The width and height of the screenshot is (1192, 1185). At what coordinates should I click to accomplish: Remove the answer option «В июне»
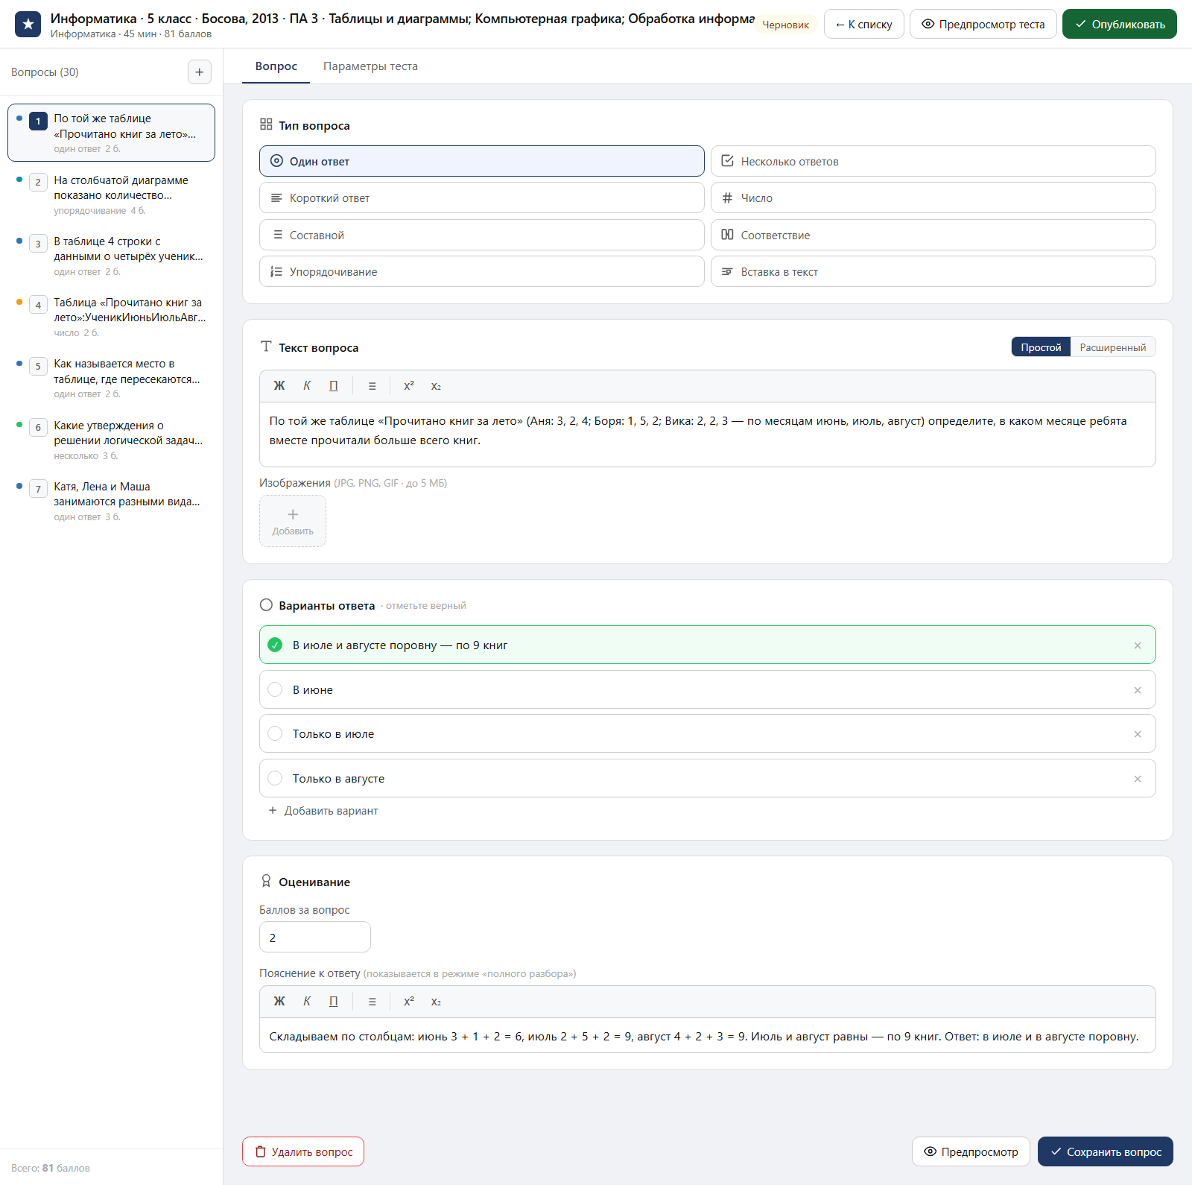tap(1138, 690)
